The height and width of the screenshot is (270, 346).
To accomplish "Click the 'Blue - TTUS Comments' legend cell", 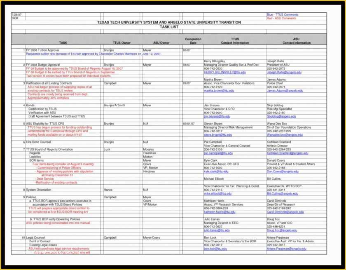I will click(x=283, y=14).
